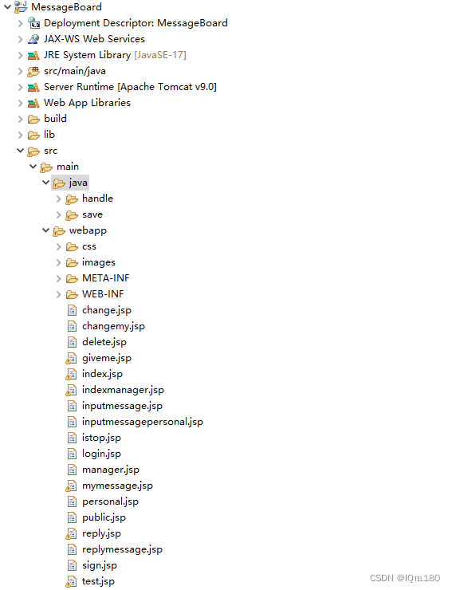Expand the save folder arrow
452x590 pixels.
[59, 214]
